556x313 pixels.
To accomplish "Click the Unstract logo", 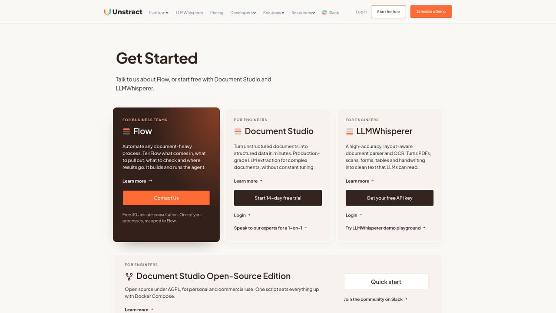I will pyautogui.click(x=123, y=12).
